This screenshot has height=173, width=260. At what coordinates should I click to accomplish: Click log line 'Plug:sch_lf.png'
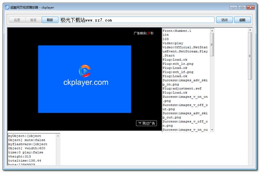[x=178, y=72]
